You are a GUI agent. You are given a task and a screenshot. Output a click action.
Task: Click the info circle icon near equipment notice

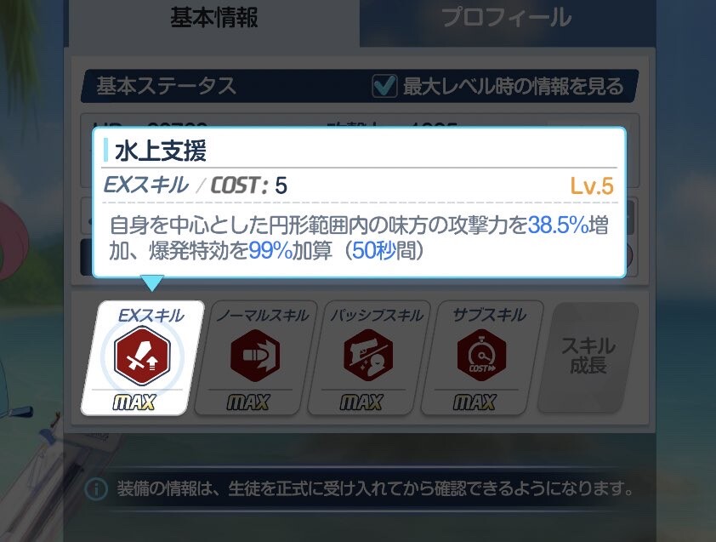[x=96, y=489]
